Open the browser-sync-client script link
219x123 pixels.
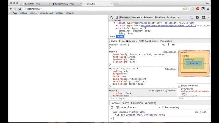coord(168,26)
